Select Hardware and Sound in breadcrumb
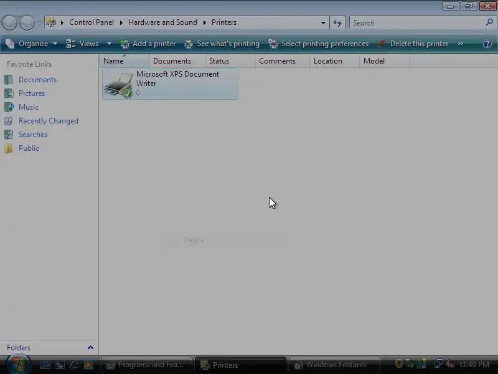Screen dimensions: 498x374 [162, 22]
